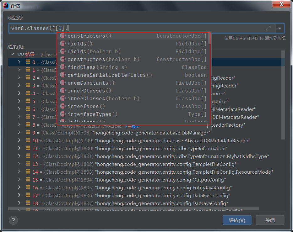Click the array element icon of row 11
The height and width of the screenshot is (232, 293).
28,148
